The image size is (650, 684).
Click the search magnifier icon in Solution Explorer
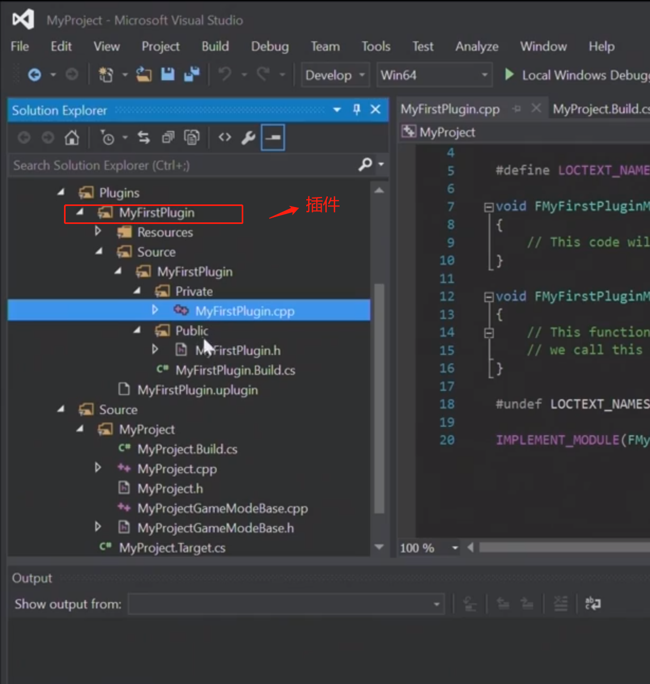[365, 165]
